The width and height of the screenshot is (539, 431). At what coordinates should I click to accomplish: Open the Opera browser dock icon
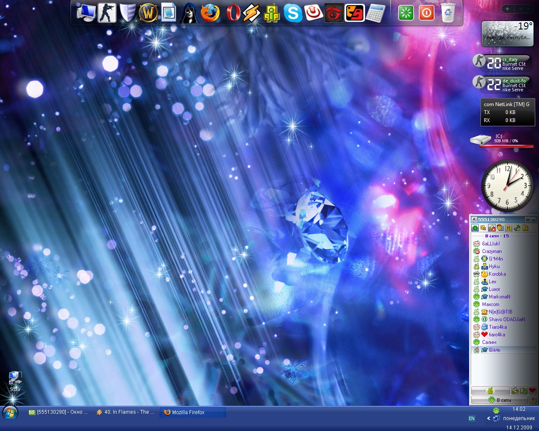232,13
